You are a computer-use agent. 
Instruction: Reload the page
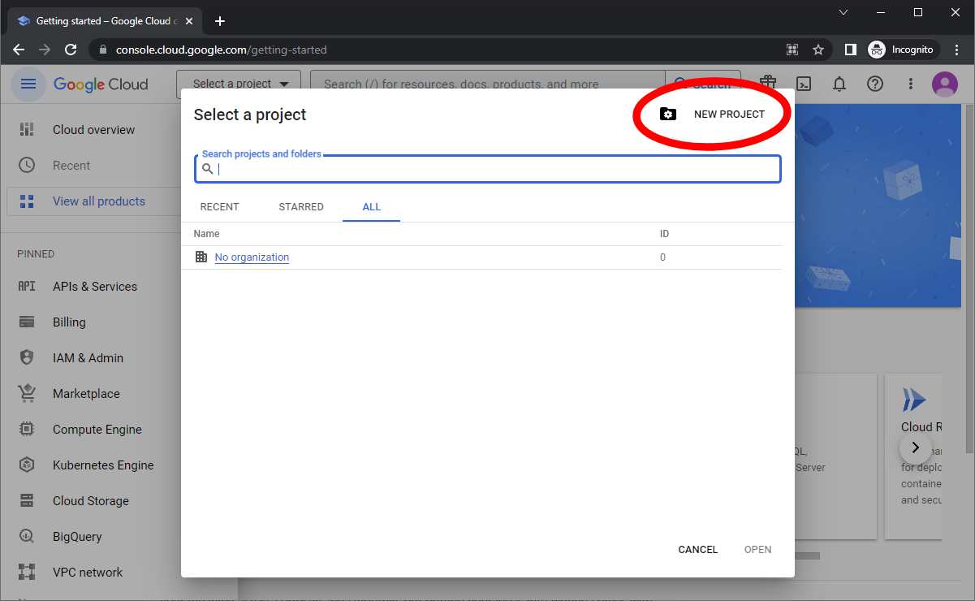tap(71, 50)
